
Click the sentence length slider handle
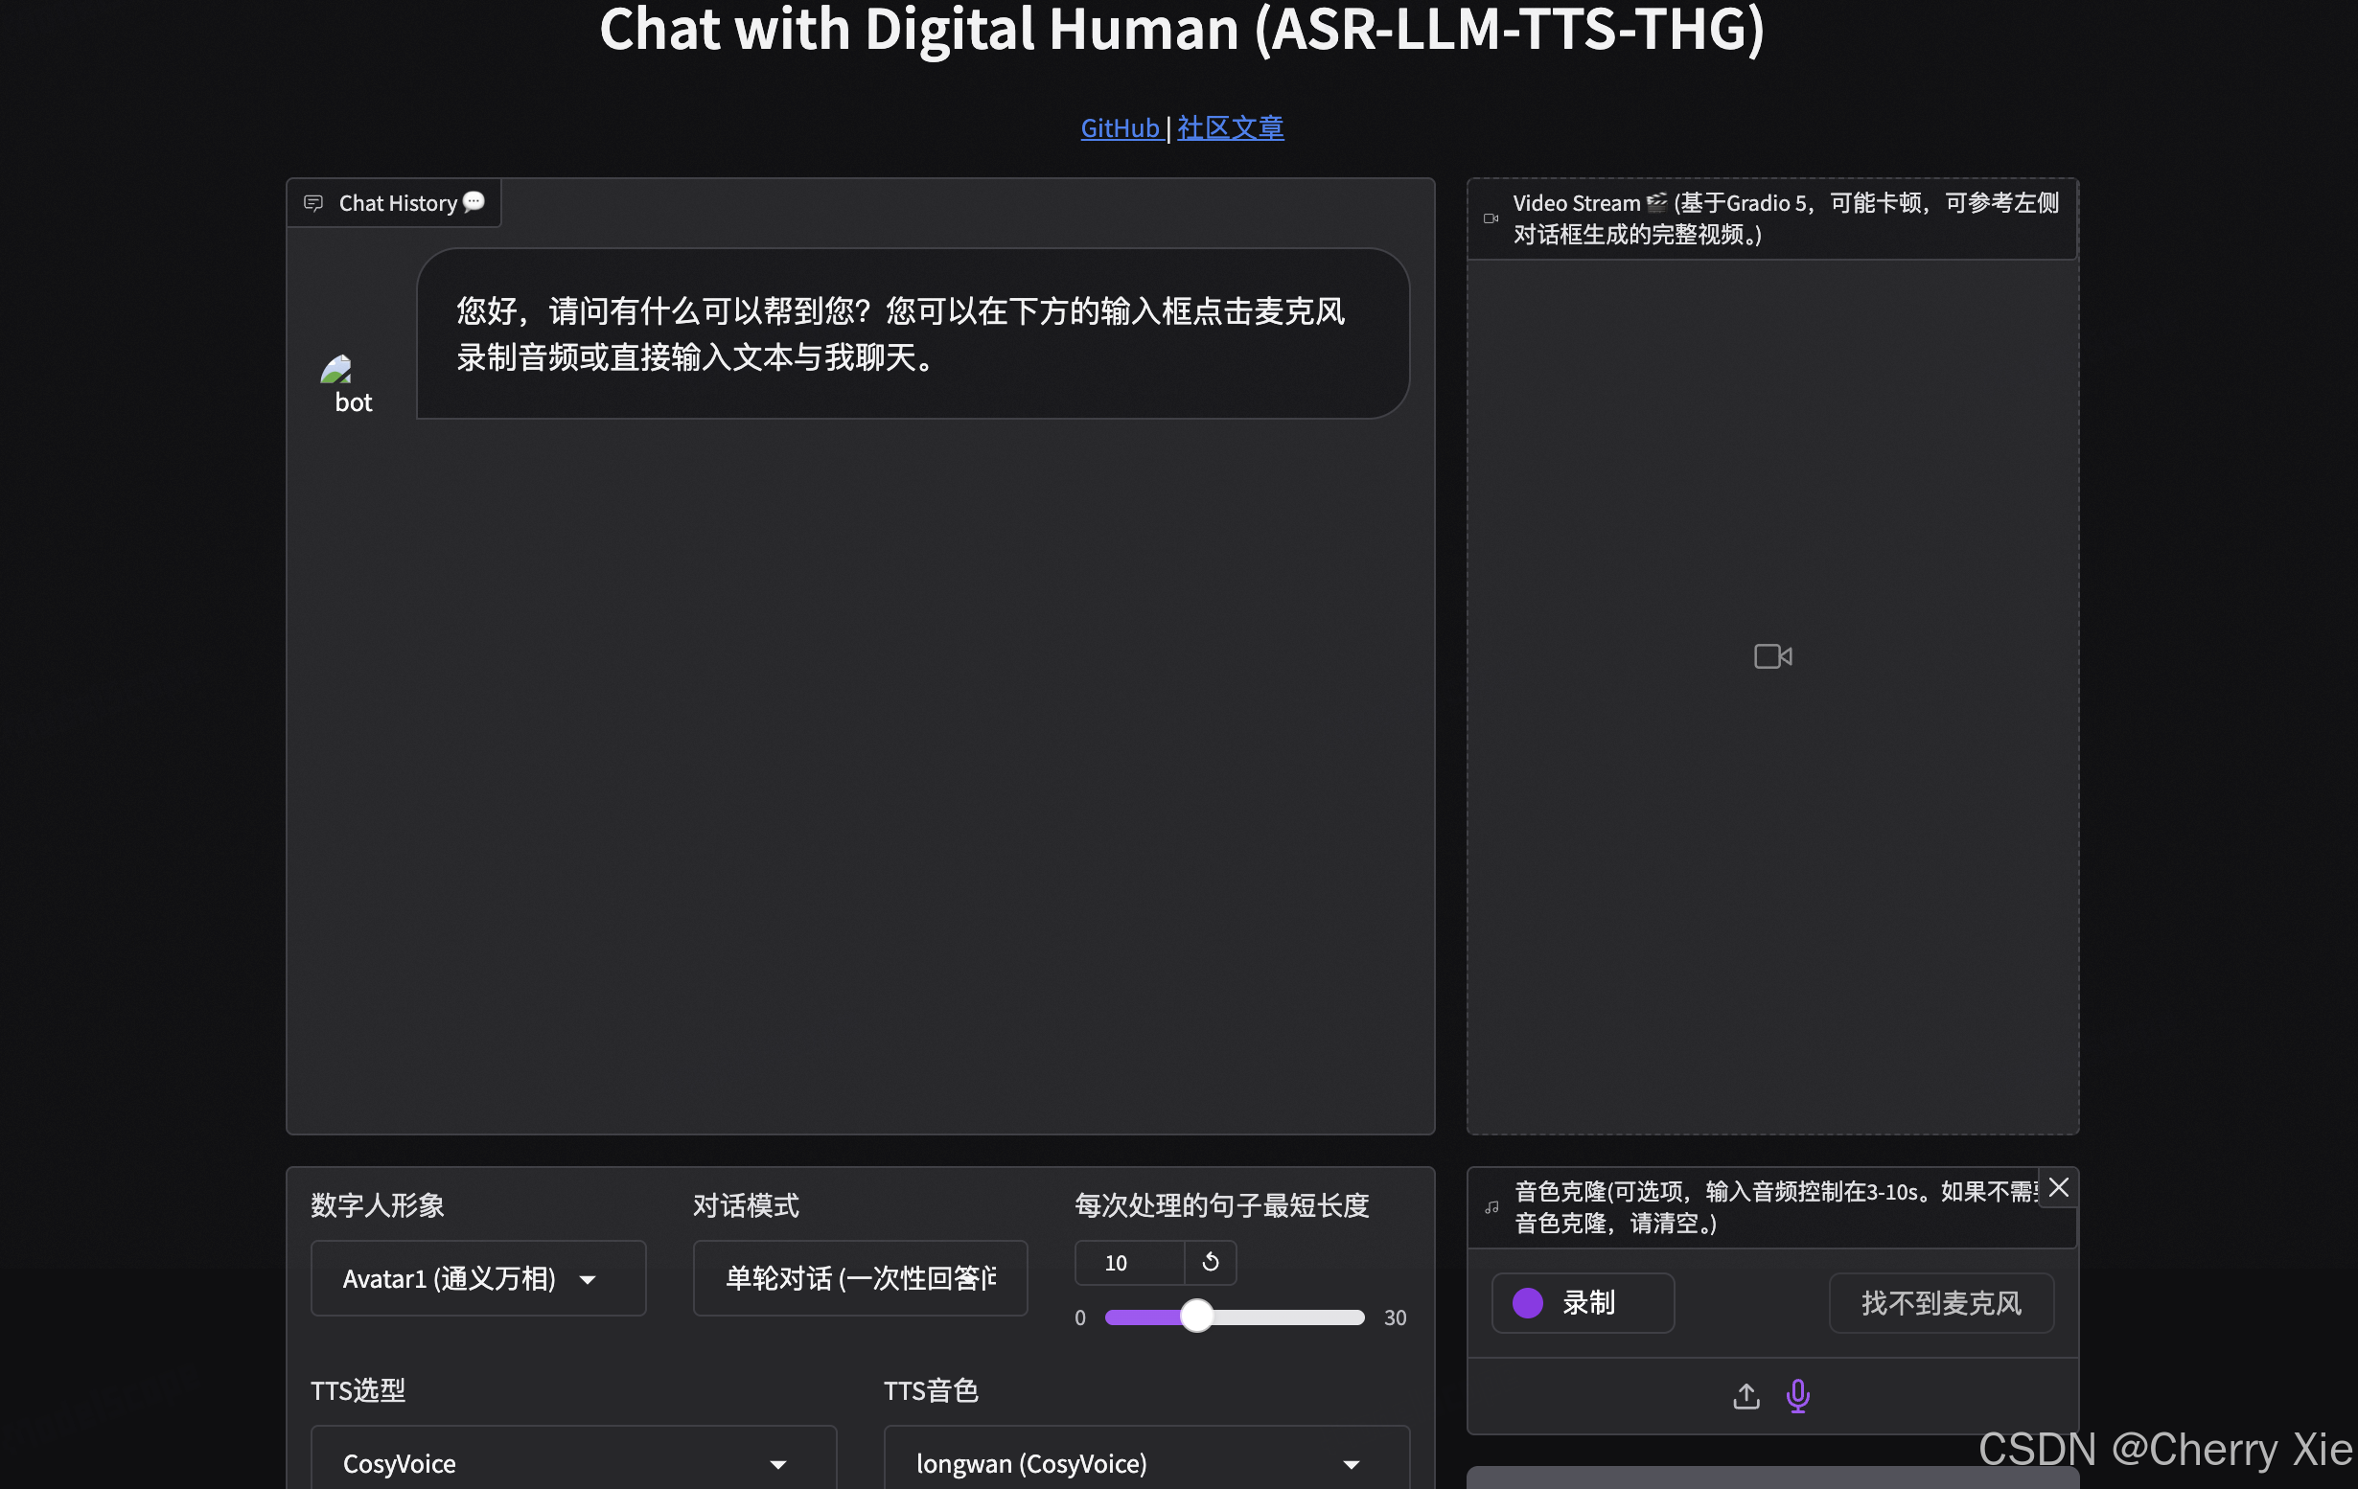pos(1196,1316)
